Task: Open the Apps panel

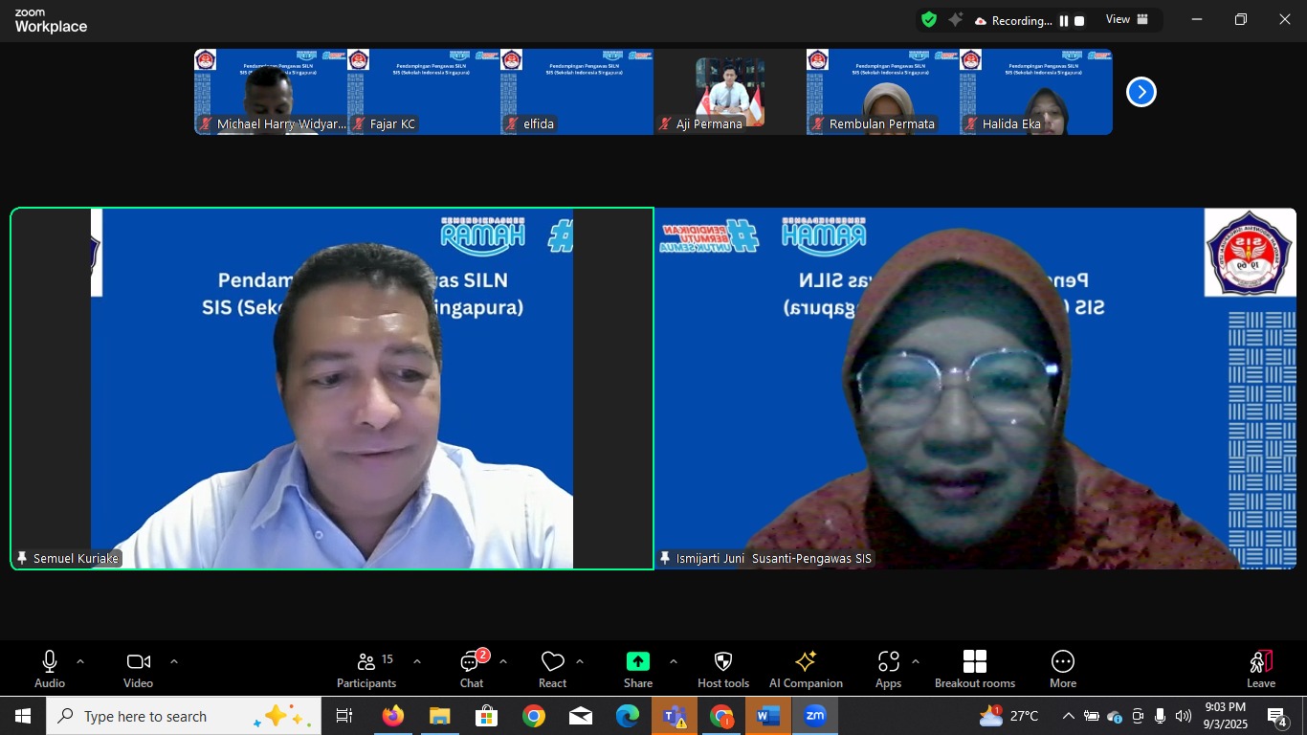Action: point(888,669)
